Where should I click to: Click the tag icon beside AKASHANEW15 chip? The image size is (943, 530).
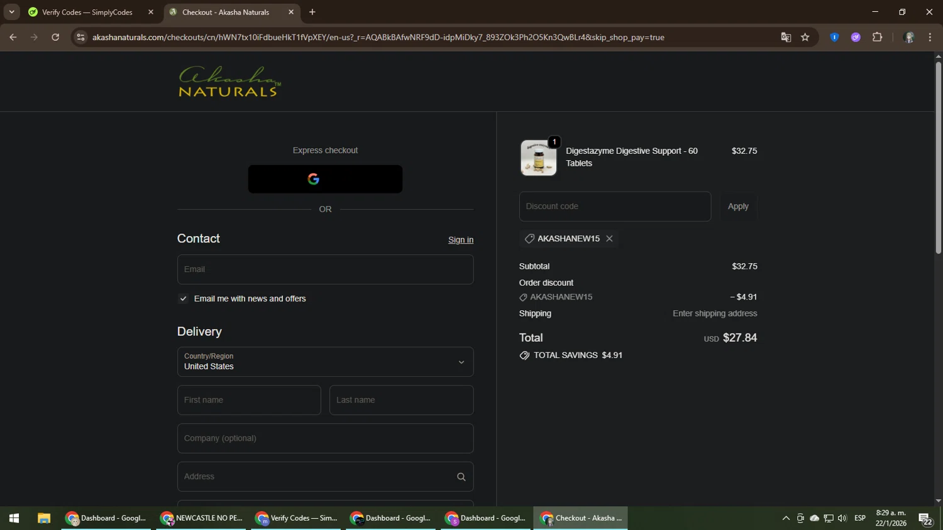pyautogui.click(x=529, y=239)
